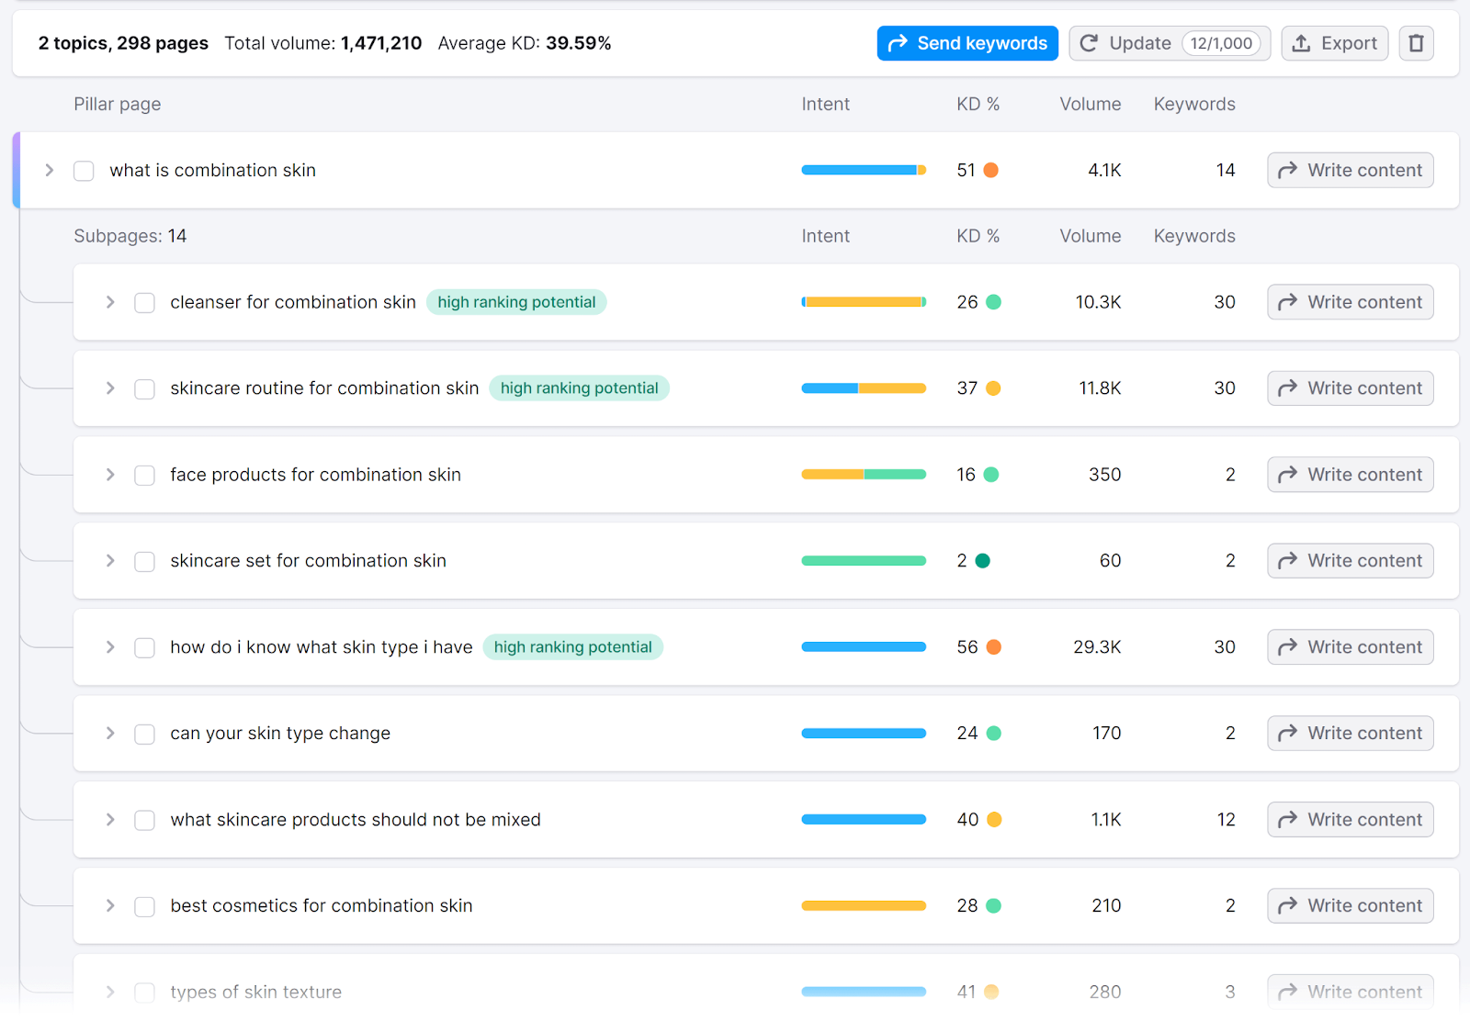The image size is (1470, 1021).
Task: Click the 29.3K volume value
Action: click(x=1097, y=647)
